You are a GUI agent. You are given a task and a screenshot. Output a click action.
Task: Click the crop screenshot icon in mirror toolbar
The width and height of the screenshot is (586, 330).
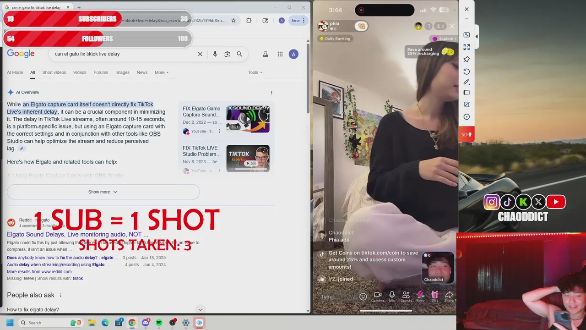467,104
